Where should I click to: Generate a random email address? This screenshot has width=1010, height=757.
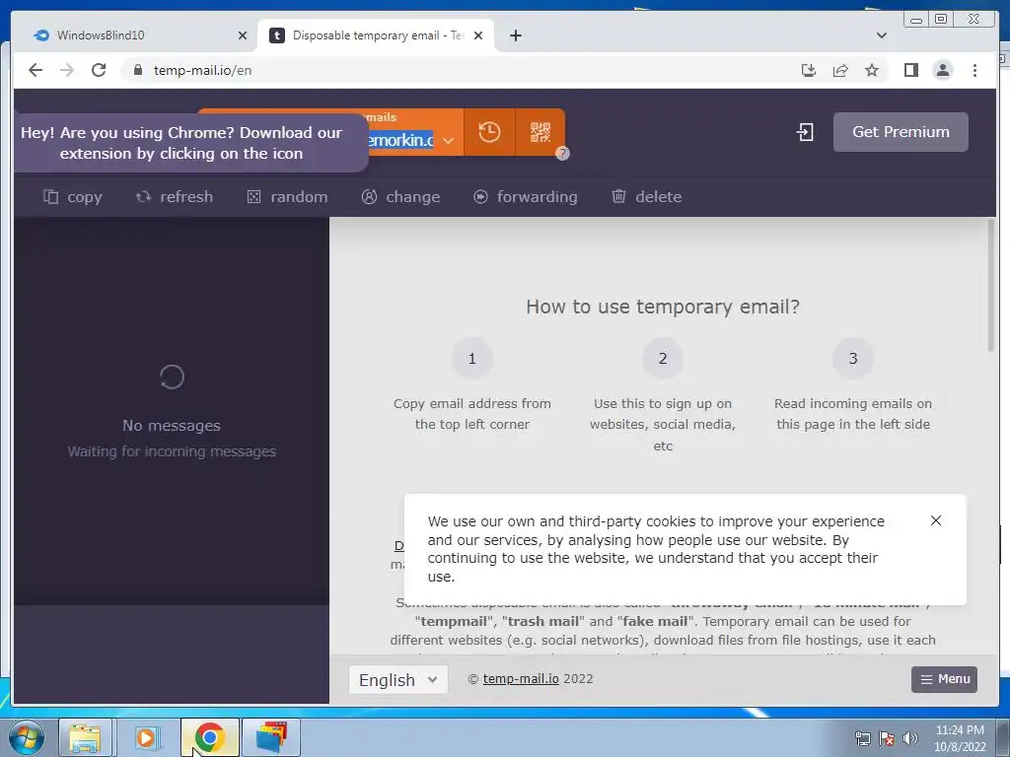(287, 197)
